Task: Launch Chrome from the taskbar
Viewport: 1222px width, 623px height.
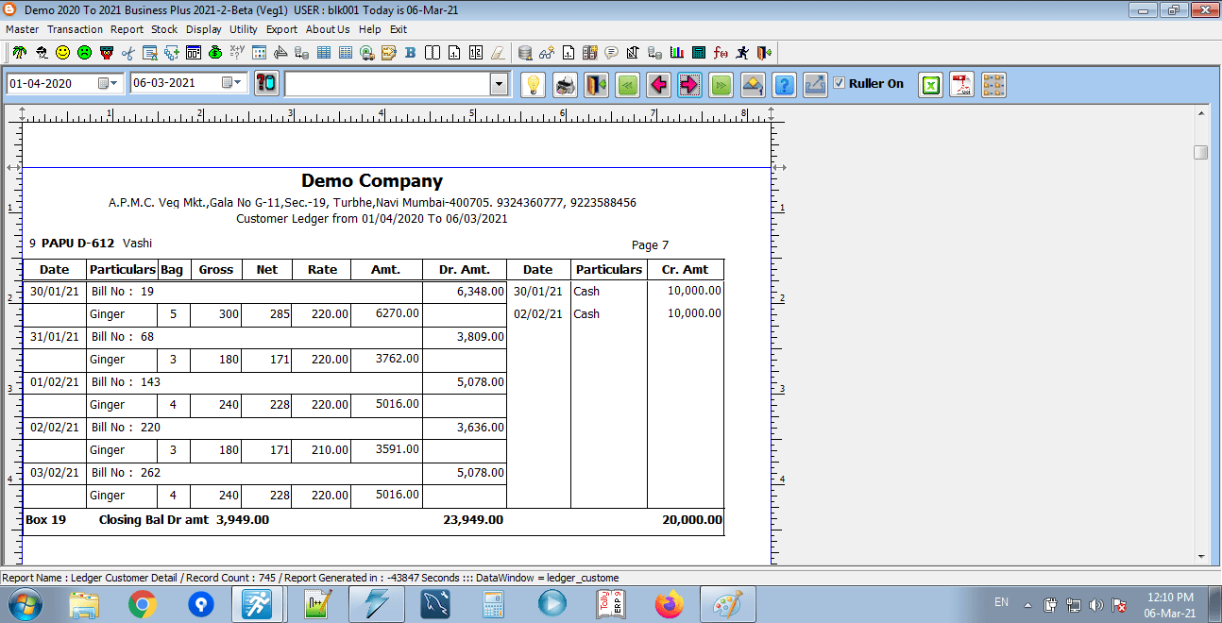Action: (143, 603)
